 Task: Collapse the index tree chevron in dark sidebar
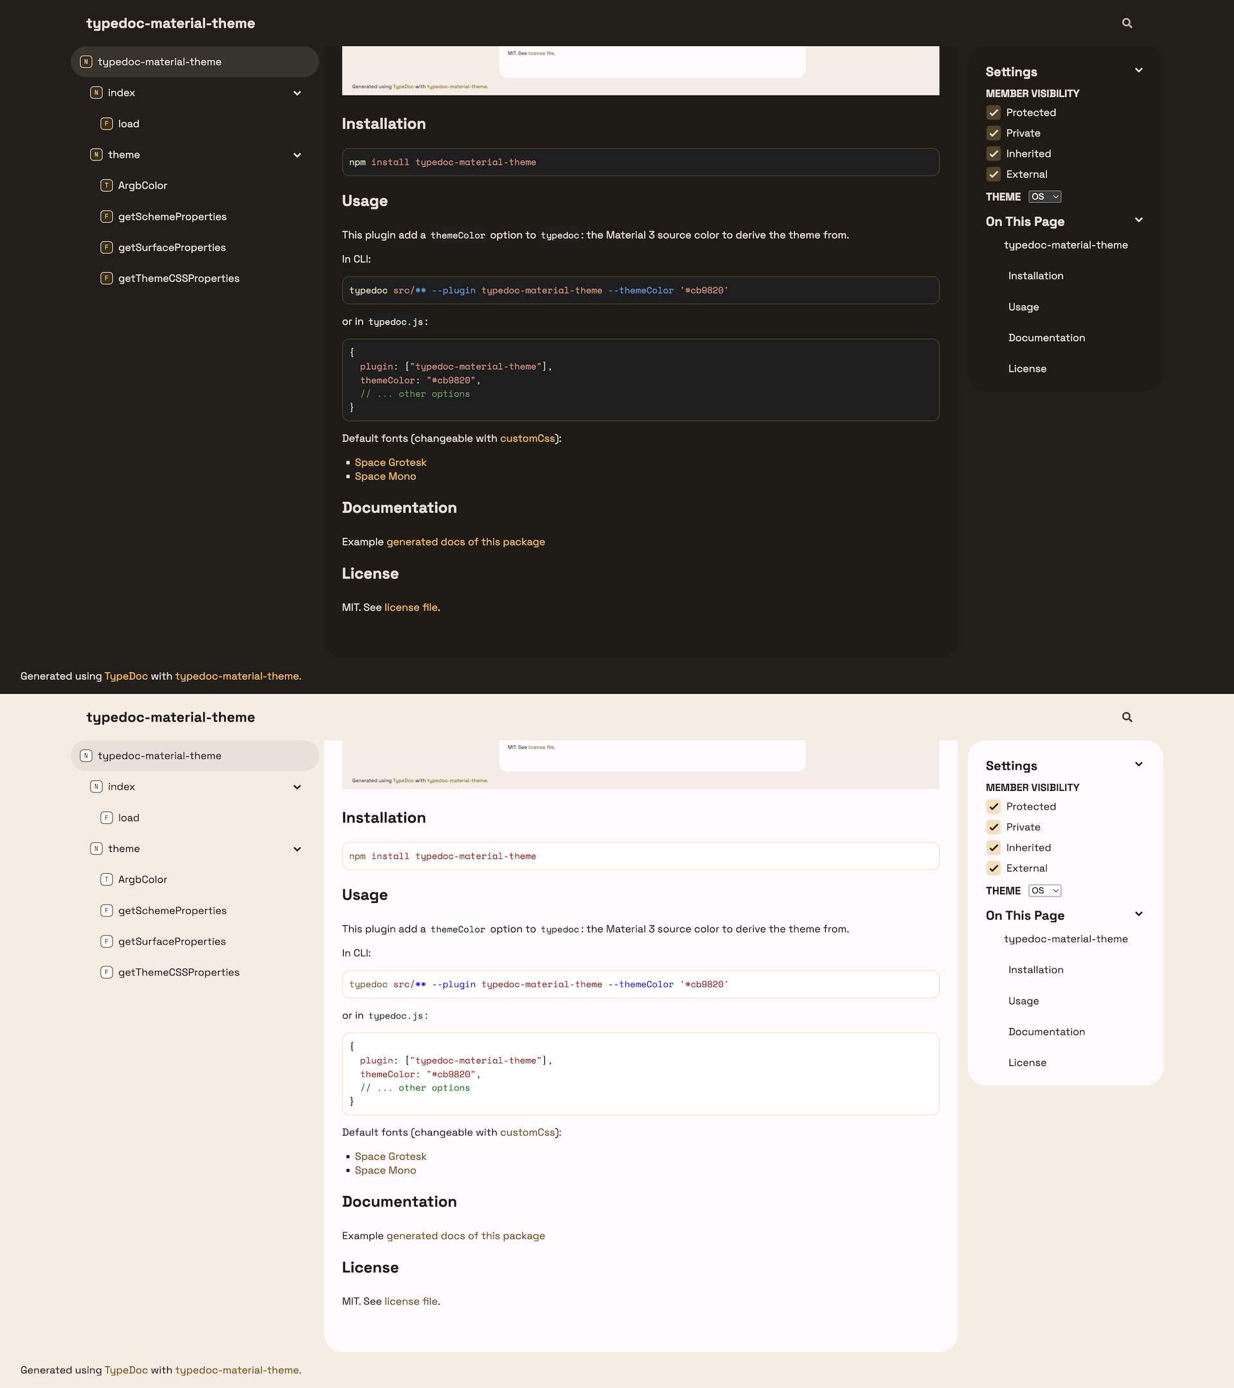(x=297, y=93)
